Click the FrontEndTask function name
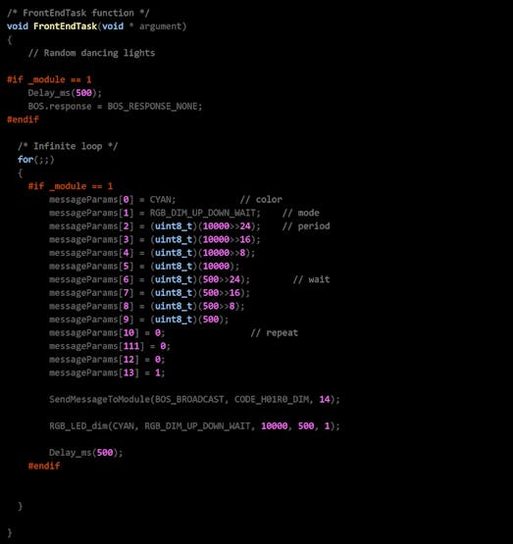Image resolution: width=513 pixels, height=544 pixels. pyautogui.click(x=65, y=26)
